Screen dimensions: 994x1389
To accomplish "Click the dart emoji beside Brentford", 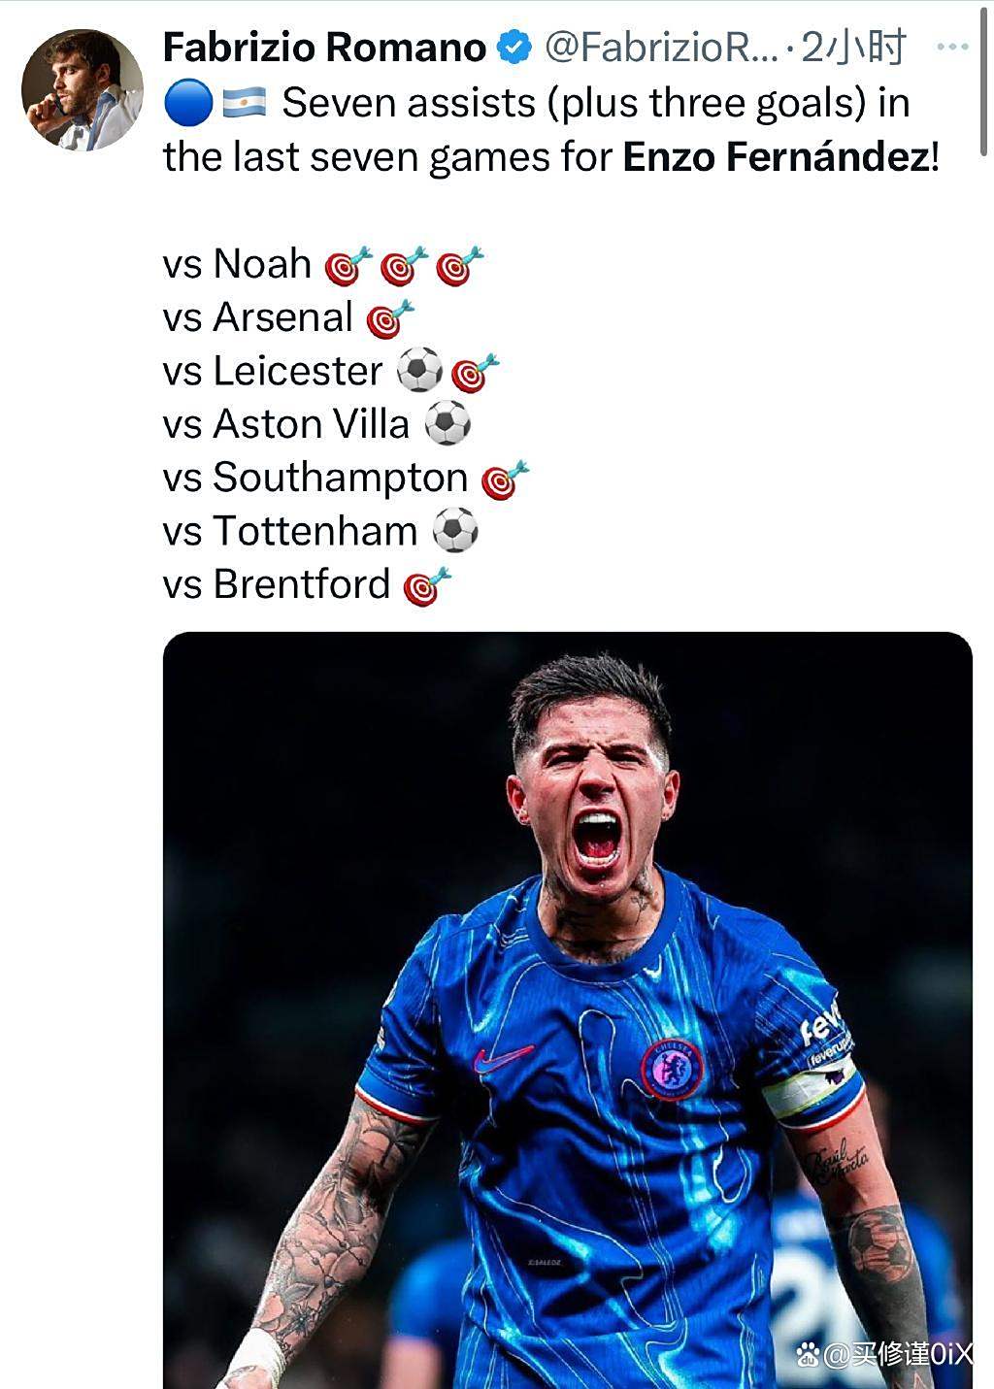I will 427,586.
